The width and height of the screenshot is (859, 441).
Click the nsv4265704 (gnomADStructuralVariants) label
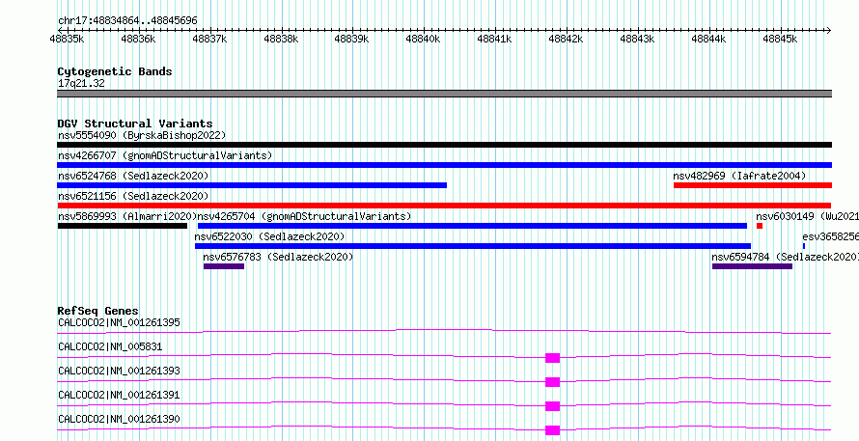coord(304,216)
